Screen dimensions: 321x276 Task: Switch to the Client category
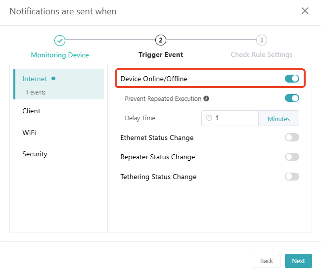click(31, 111)
